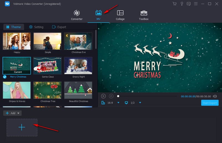Open the Add dropdown arrow
This screenshot has height=143, width=222.
19,113
